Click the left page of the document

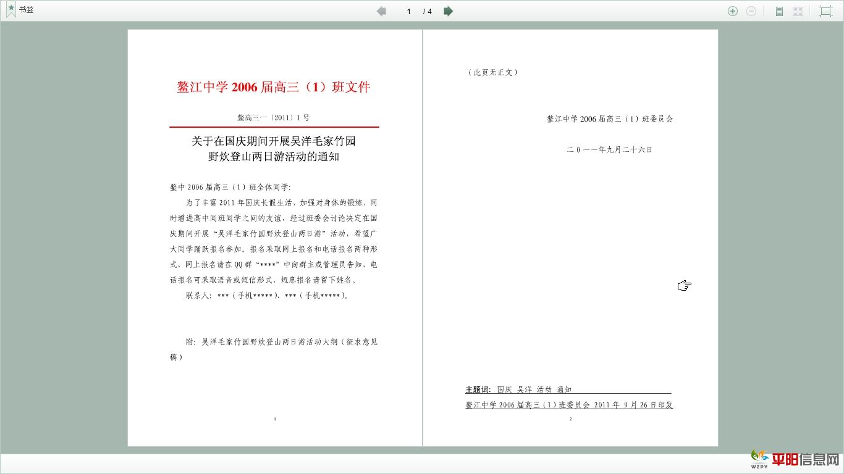pyautogui.click(x=275, y=238)
